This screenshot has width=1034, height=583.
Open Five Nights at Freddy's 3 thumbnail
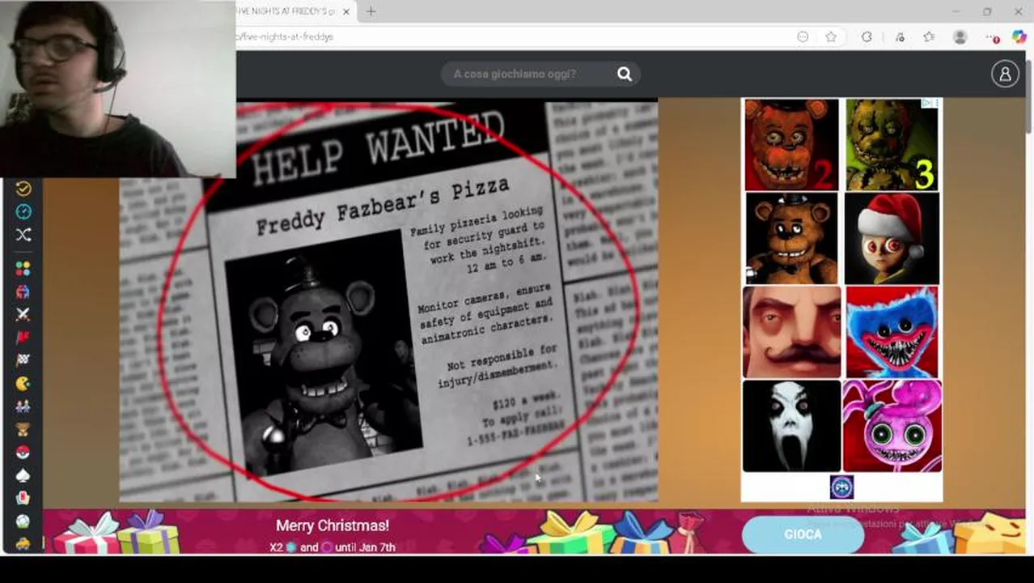pos(892,145)
